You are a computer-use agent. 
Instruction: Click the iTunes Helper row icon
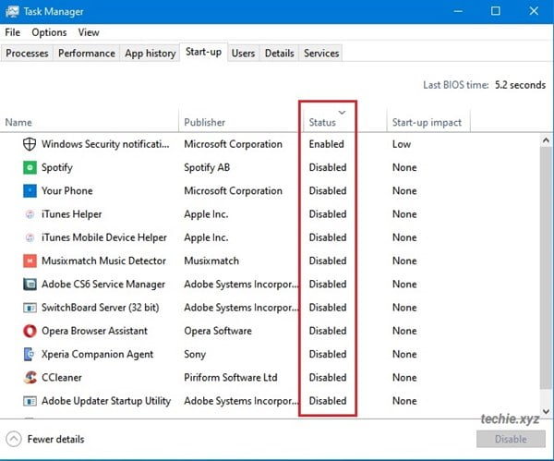click(x=30, y=214)
